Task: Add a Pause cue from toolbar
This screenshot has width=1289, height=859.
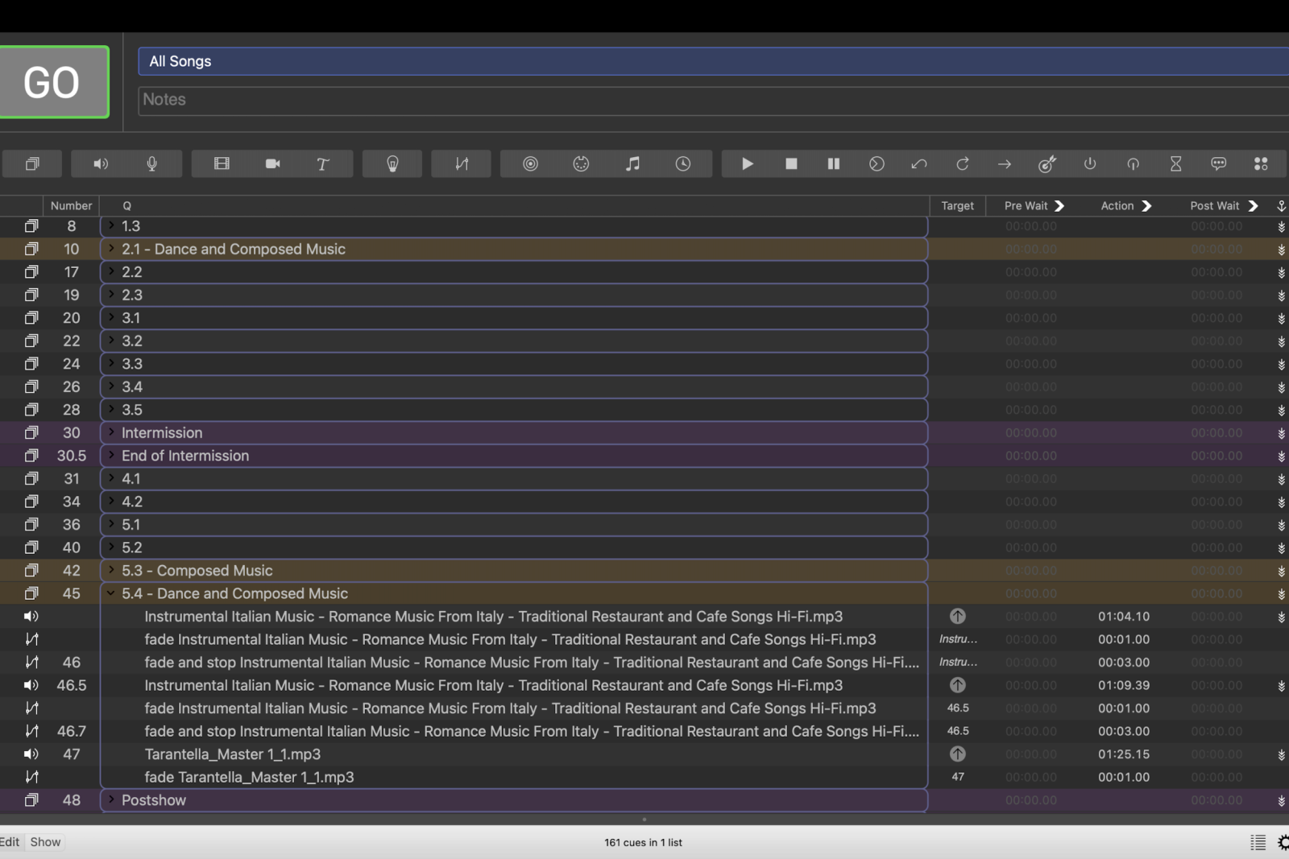Action: pos(833,163)
